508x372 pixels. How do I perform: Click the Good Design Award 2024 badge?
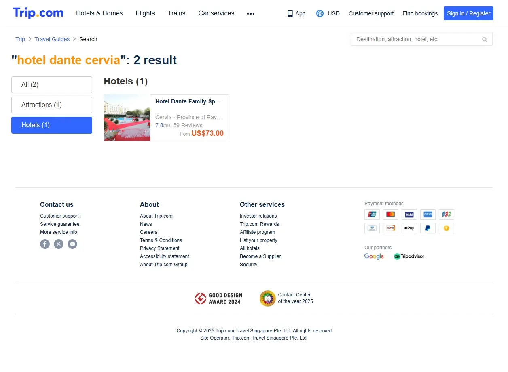(218, 298)
